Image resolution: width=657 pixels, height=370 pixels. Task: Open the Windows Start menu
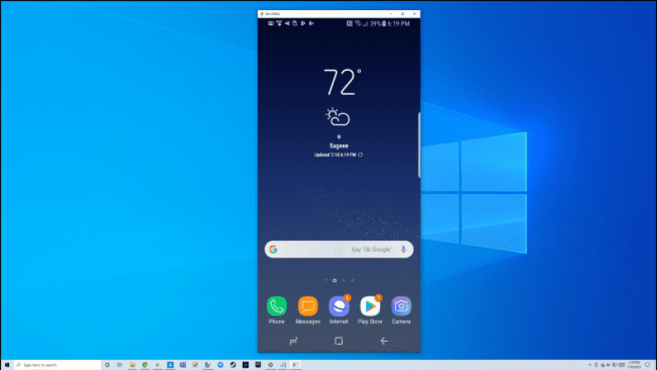pos(7,365)
